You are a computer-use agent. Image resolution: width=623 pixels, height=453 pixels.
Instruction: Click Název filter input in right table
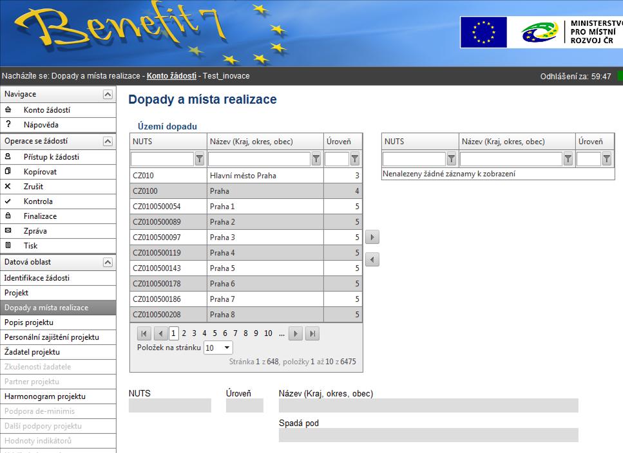(x=511, y=159)
